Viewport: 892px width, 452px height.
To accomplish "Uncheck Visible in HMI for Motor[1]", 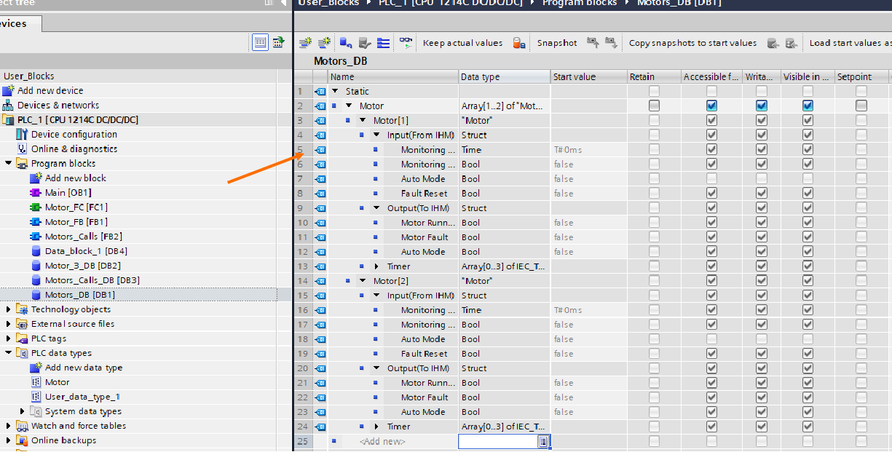I will tap(808, 120).
